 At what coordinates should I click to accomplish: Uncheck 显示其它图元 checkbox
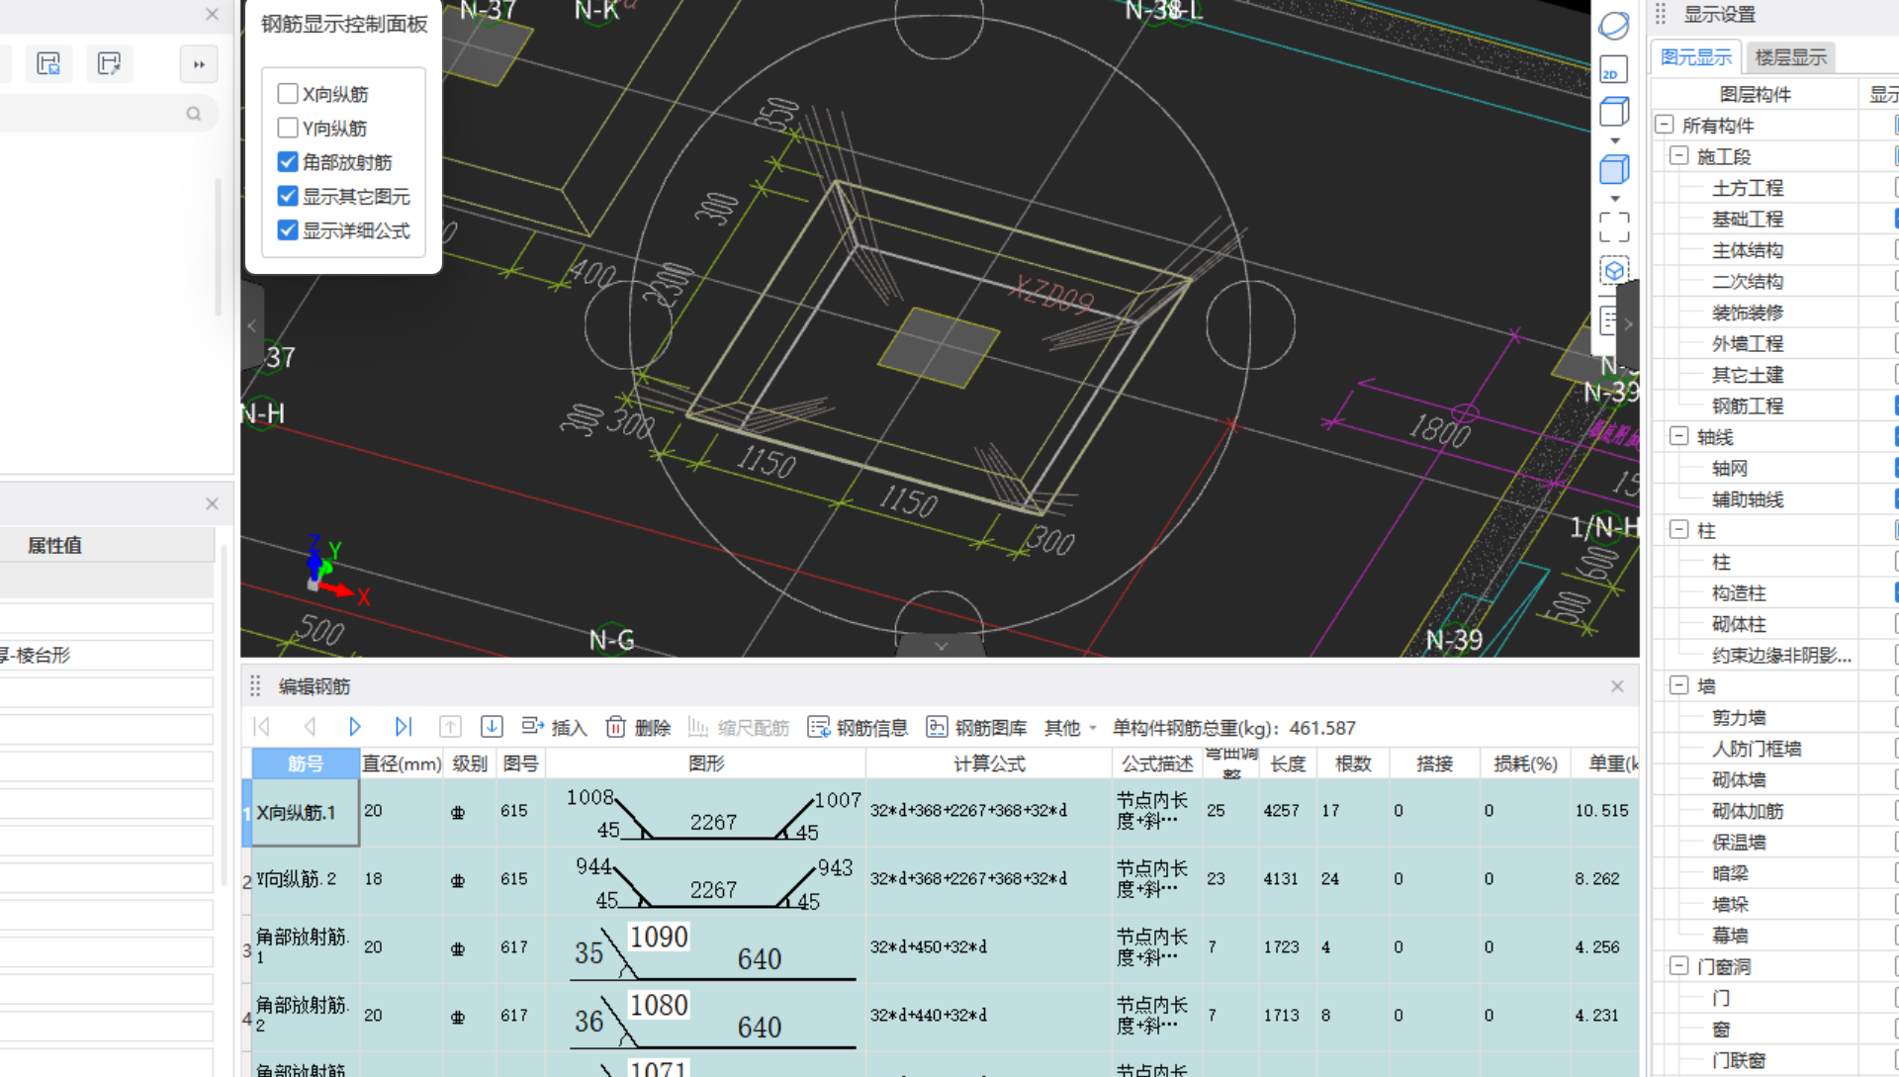[x=288, y=196]
